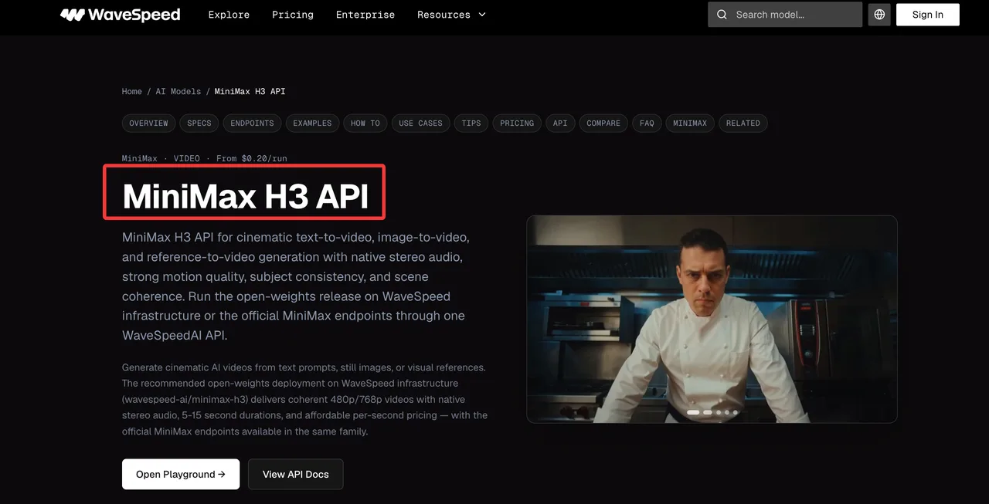This screenshot has width=989, height=504.
Task: Select the MINIMAX section pill
Action: click(x=690, y=123)
